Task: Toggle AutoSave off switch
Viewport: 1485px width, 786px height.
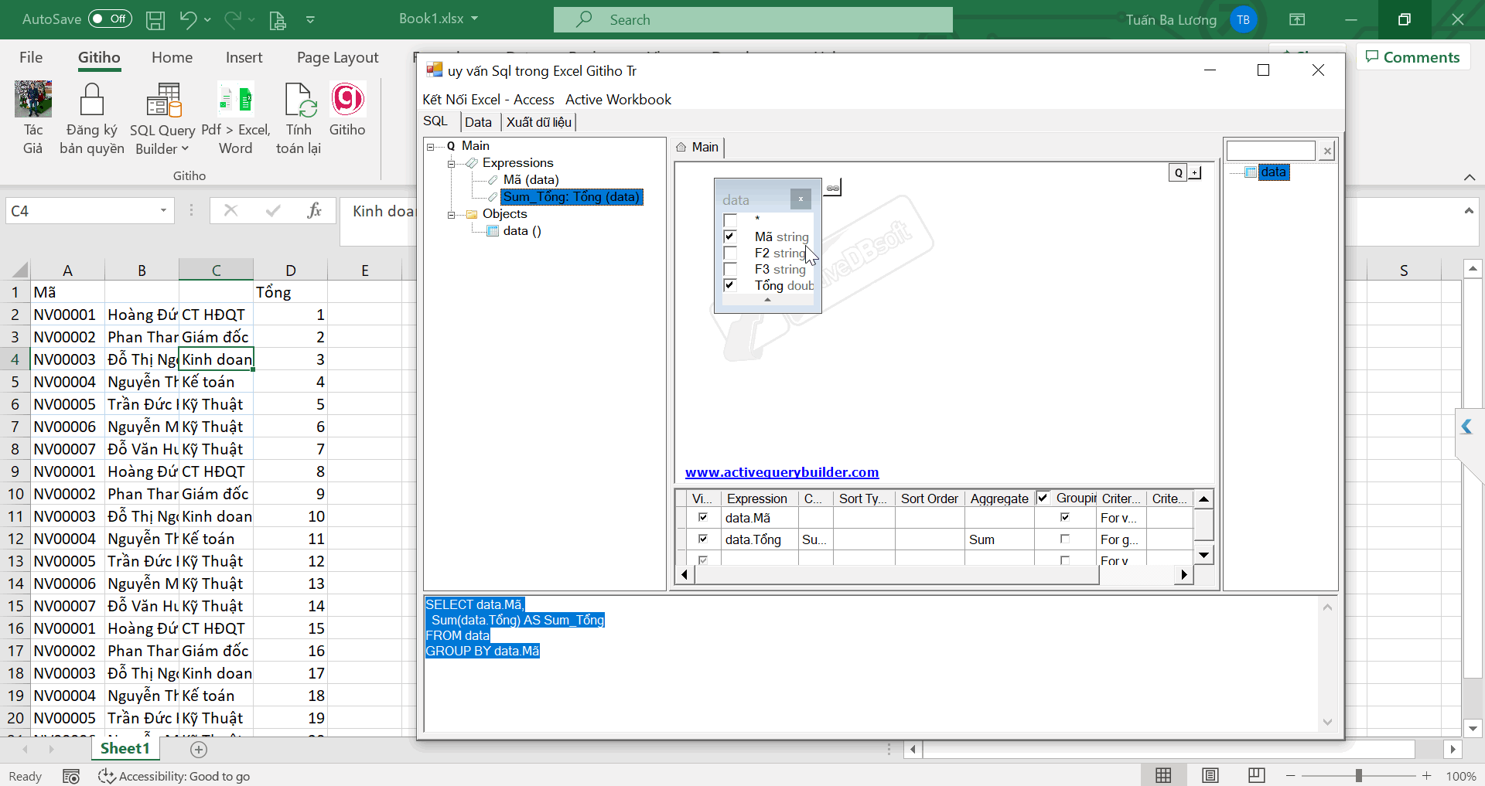Action: 110,19
